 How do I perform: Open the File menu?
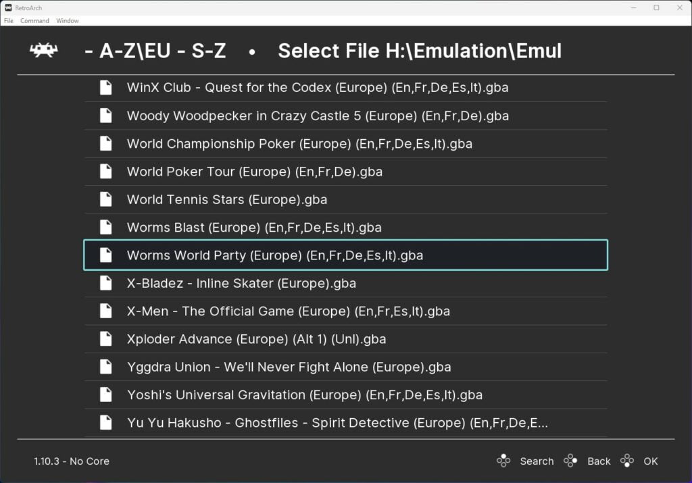click(x=8, y=21)
